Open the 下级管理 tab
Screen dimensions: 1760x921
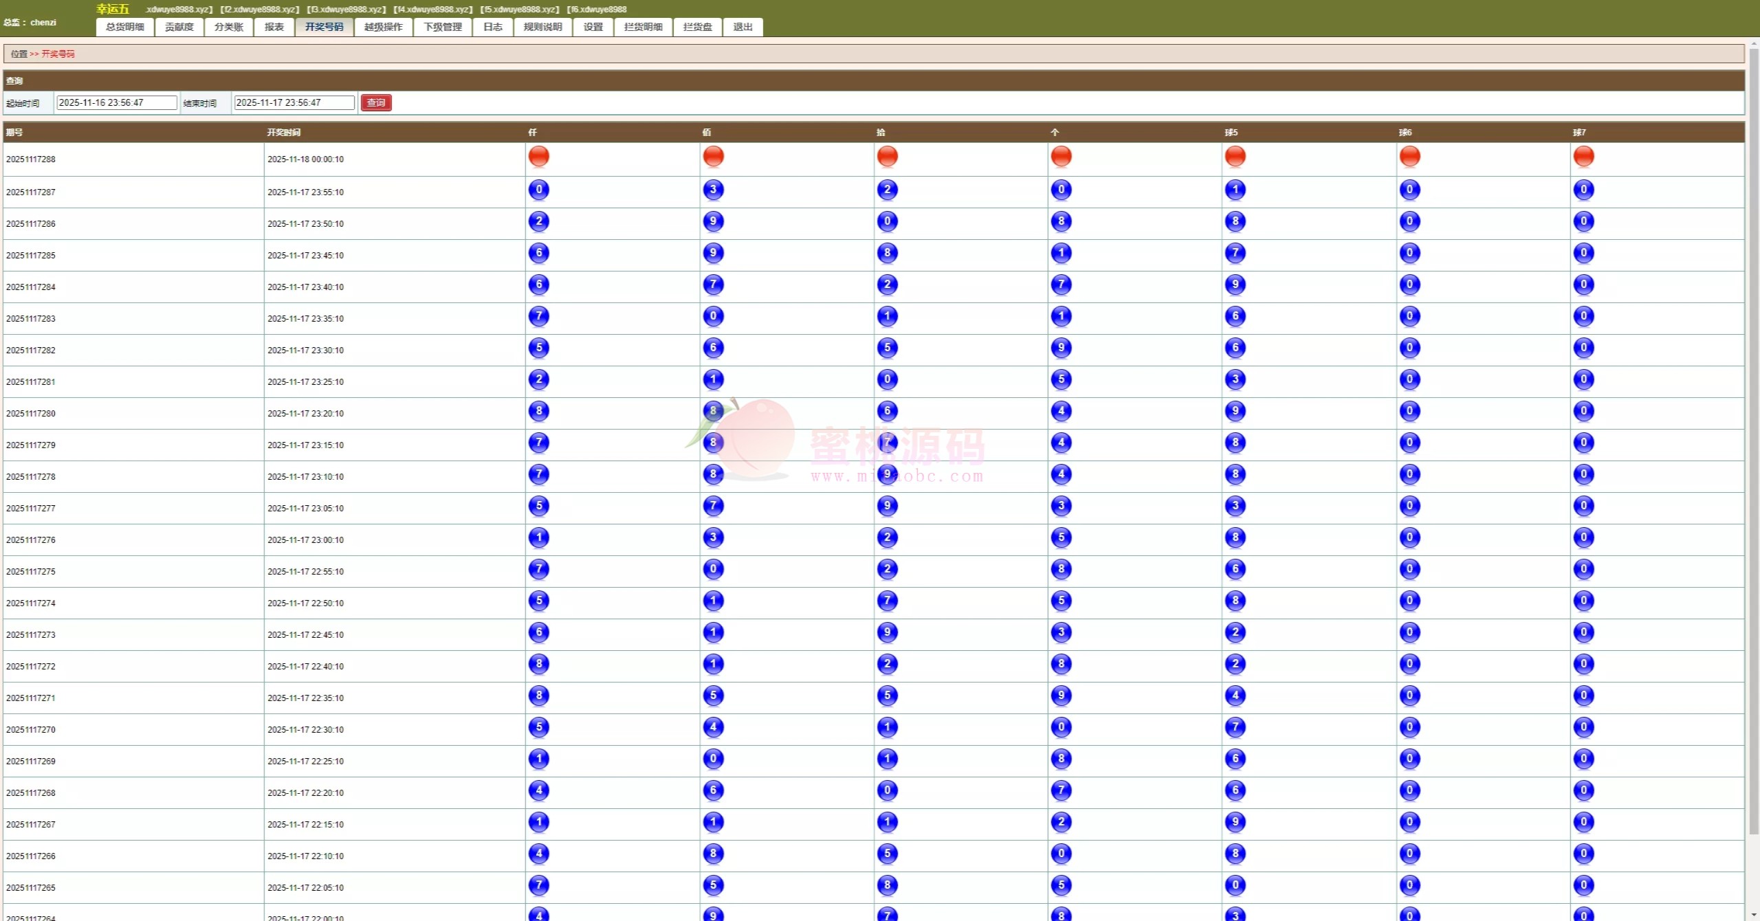[x=442, y=27]
